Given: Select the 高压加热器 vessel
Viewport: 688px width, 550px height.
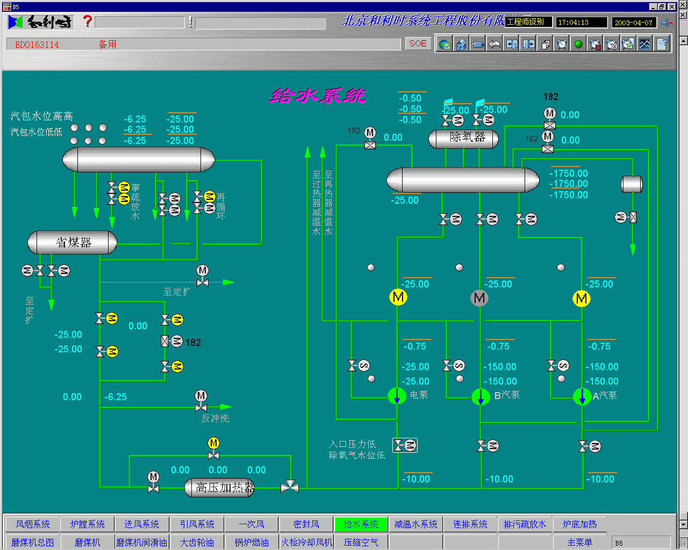Looking at the screenshot, I should click(x=220, y=488).
